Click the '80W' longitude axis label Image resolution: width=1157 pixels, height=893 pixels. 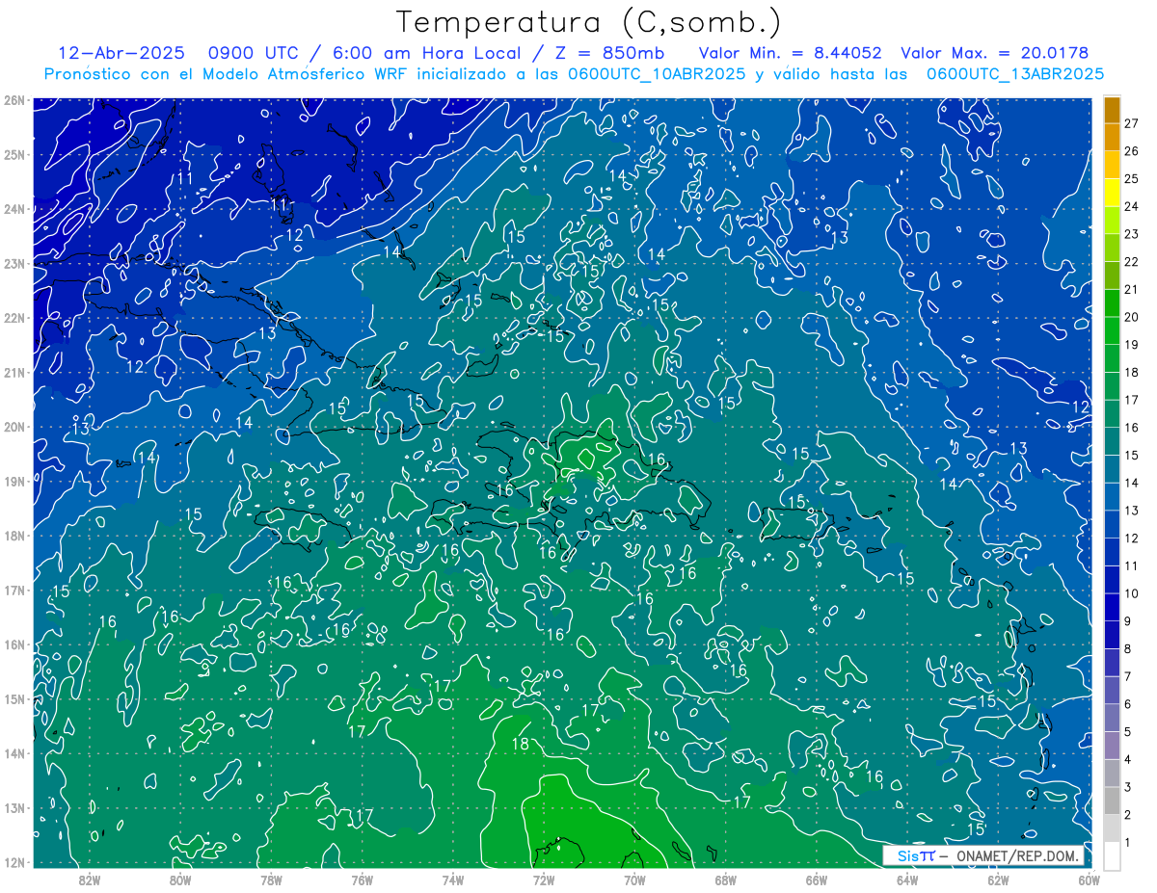[x=179, y=880]
